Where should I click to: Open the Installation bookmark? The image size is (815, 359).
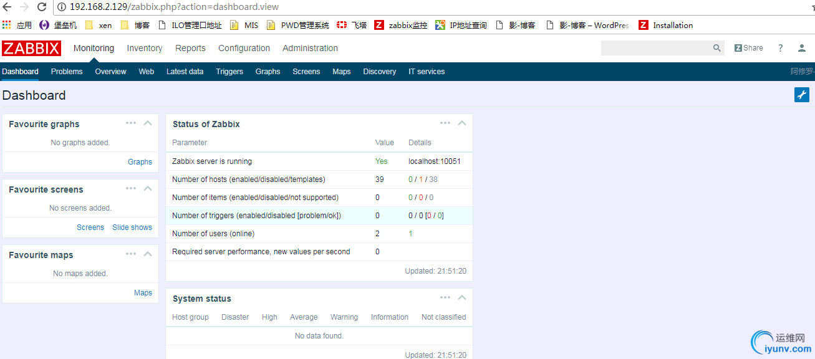pyautogui.click(x=666, y=25)
